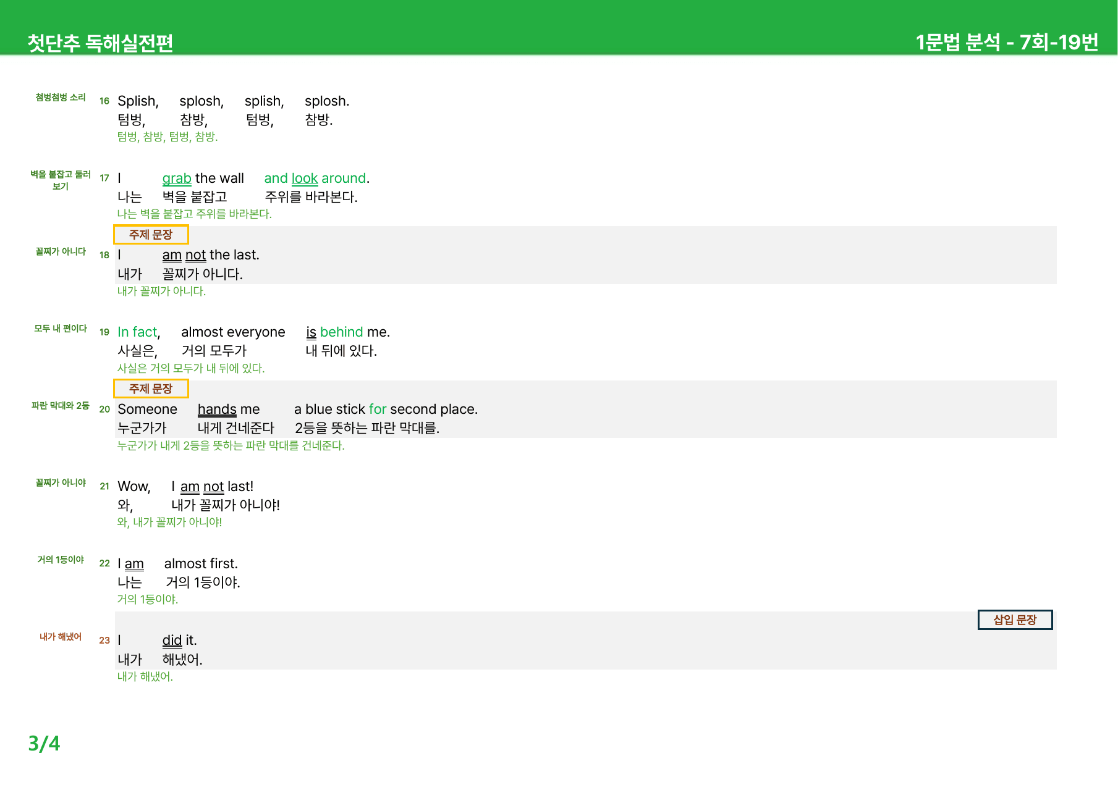Click the underlined word 'grab'
The height and width of the screenshot is (790, 1118).
pos(177,179)
